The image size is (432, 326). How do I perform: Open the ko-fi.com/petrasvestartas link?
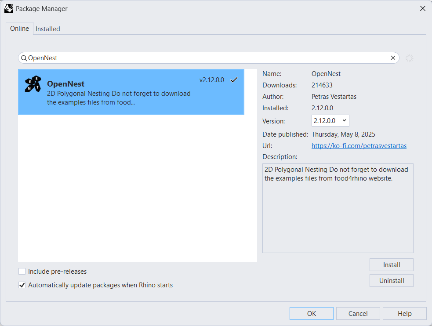[359, 146]
